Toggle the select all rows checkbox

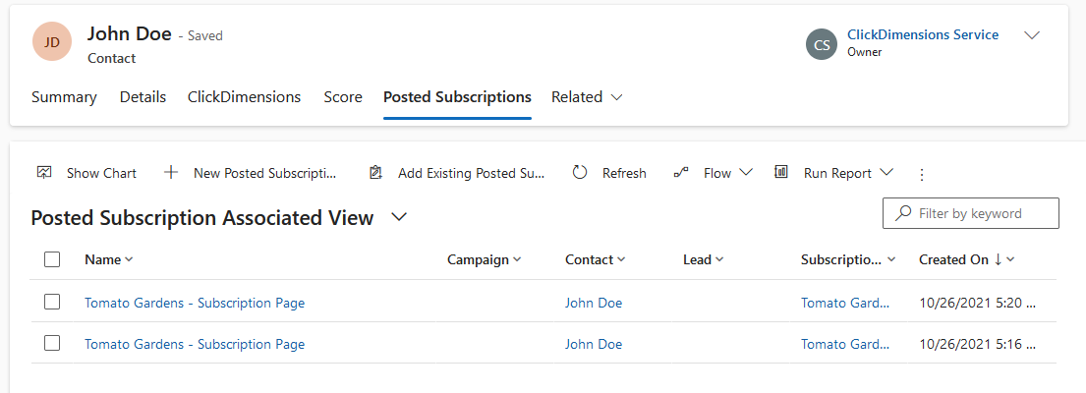(x=52, y=259)
